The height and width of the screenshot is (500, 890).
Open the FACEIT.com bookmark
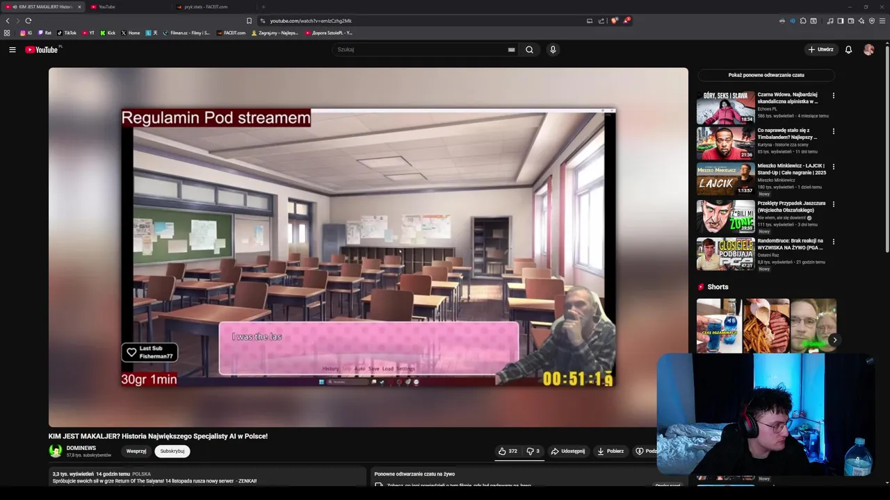point(231,33)
